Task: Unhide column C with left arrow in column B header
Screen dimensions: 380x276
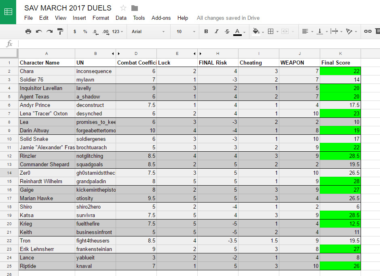Action: 113,54
